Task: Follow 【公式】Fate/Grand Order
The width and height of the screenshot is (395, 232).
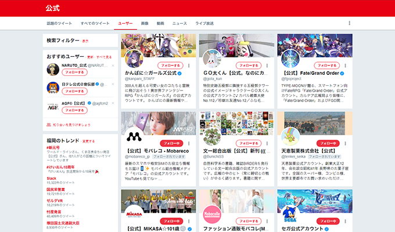Action: pos(327,66)
